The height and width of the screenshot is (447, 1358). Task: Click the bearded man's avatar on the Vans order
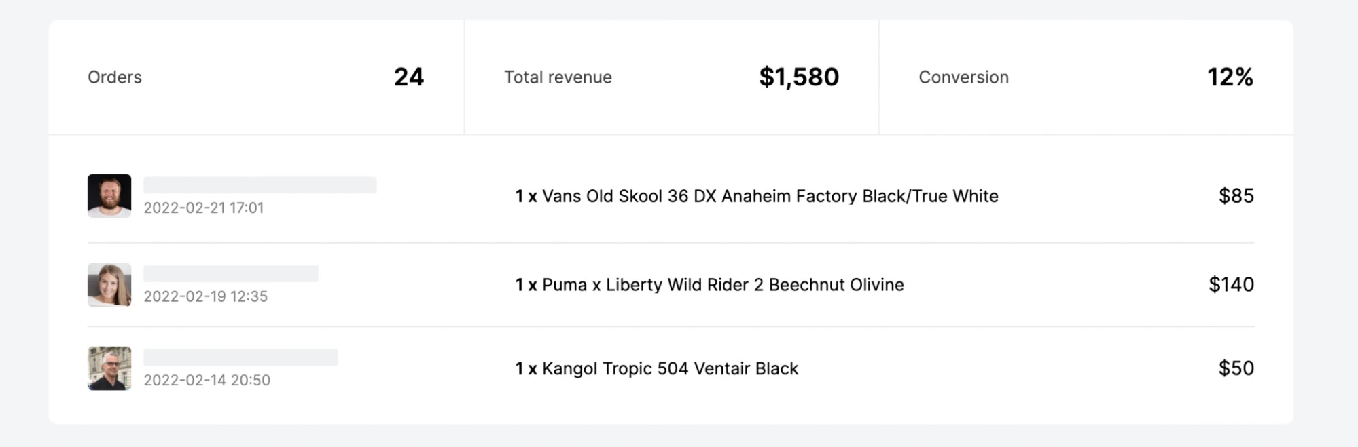[109, 196]
